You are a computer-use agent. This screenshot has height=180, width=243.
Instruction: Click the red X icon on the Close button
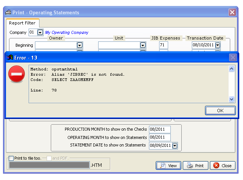(x=216, y=165)
